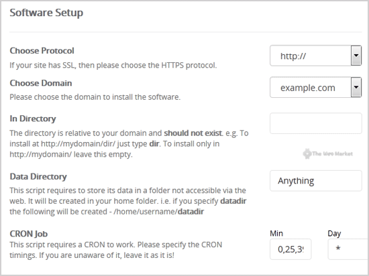Click the CRON Job label

[29, 234]
